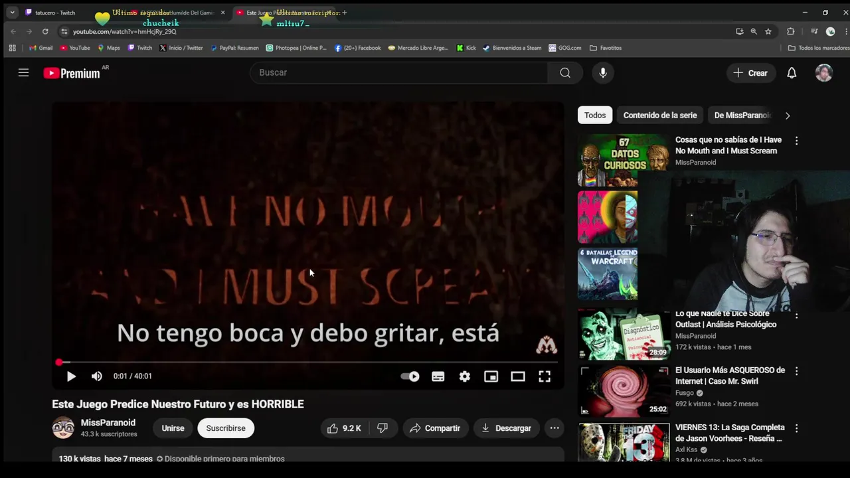Click the youtube.com address bar URL
This screenshot has height=478, width=850.
(124, 32)
